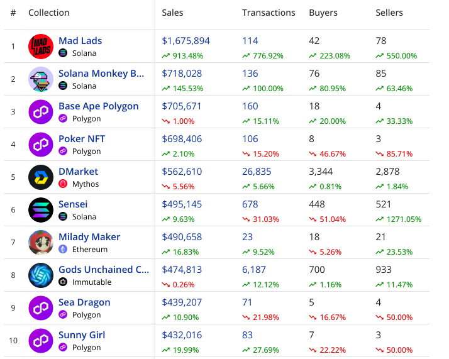The image size is (449, 359).
Task: Open the Poker NFT collection link
Action: click(x=82, y=139)
